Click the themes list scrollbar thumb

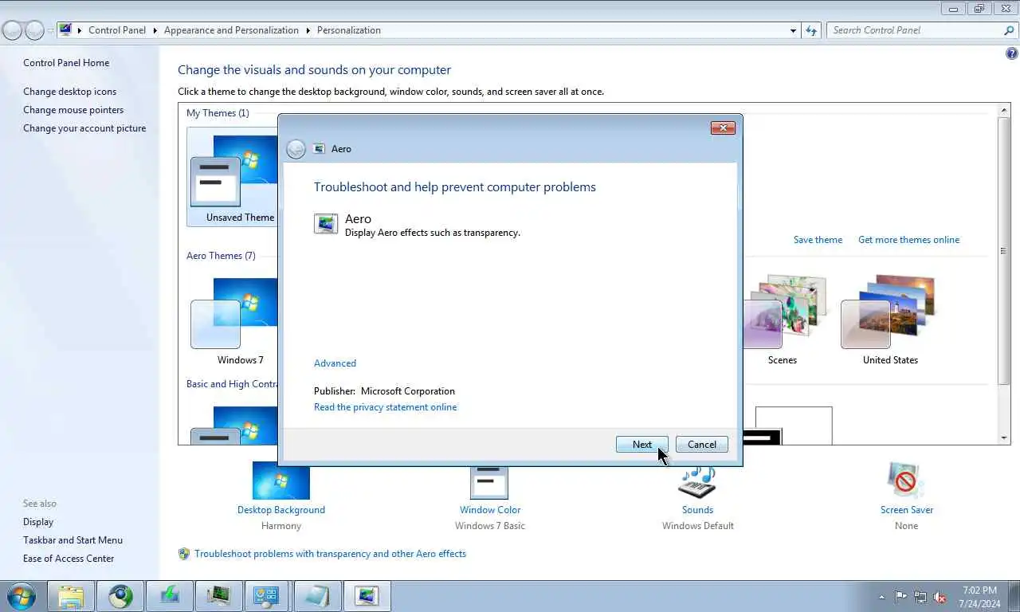tap(1004, 250)
